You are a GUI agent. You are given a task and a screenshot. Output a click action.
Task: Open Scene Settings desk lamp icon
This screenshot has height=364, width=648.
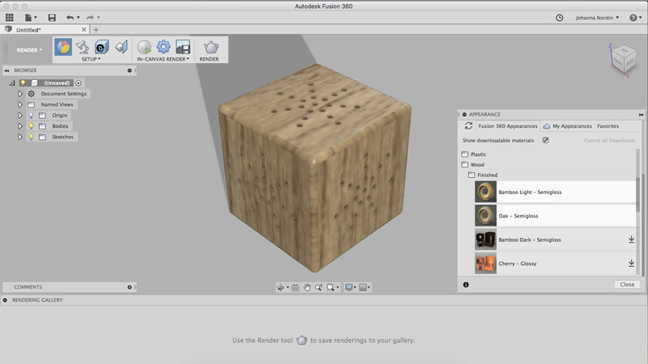click(83, 47)
